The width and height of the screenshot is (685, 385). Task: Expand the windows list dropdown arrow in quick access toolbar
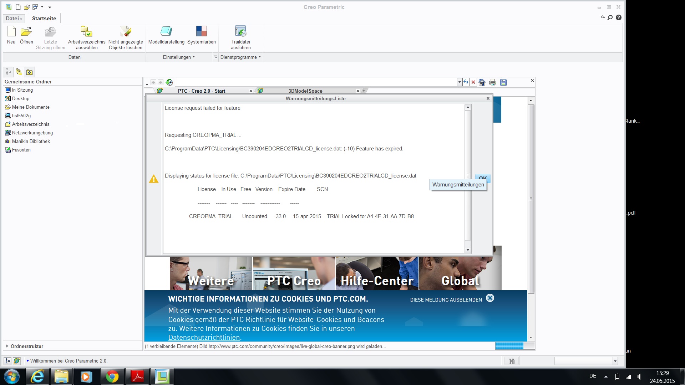[x=42, y=7]
